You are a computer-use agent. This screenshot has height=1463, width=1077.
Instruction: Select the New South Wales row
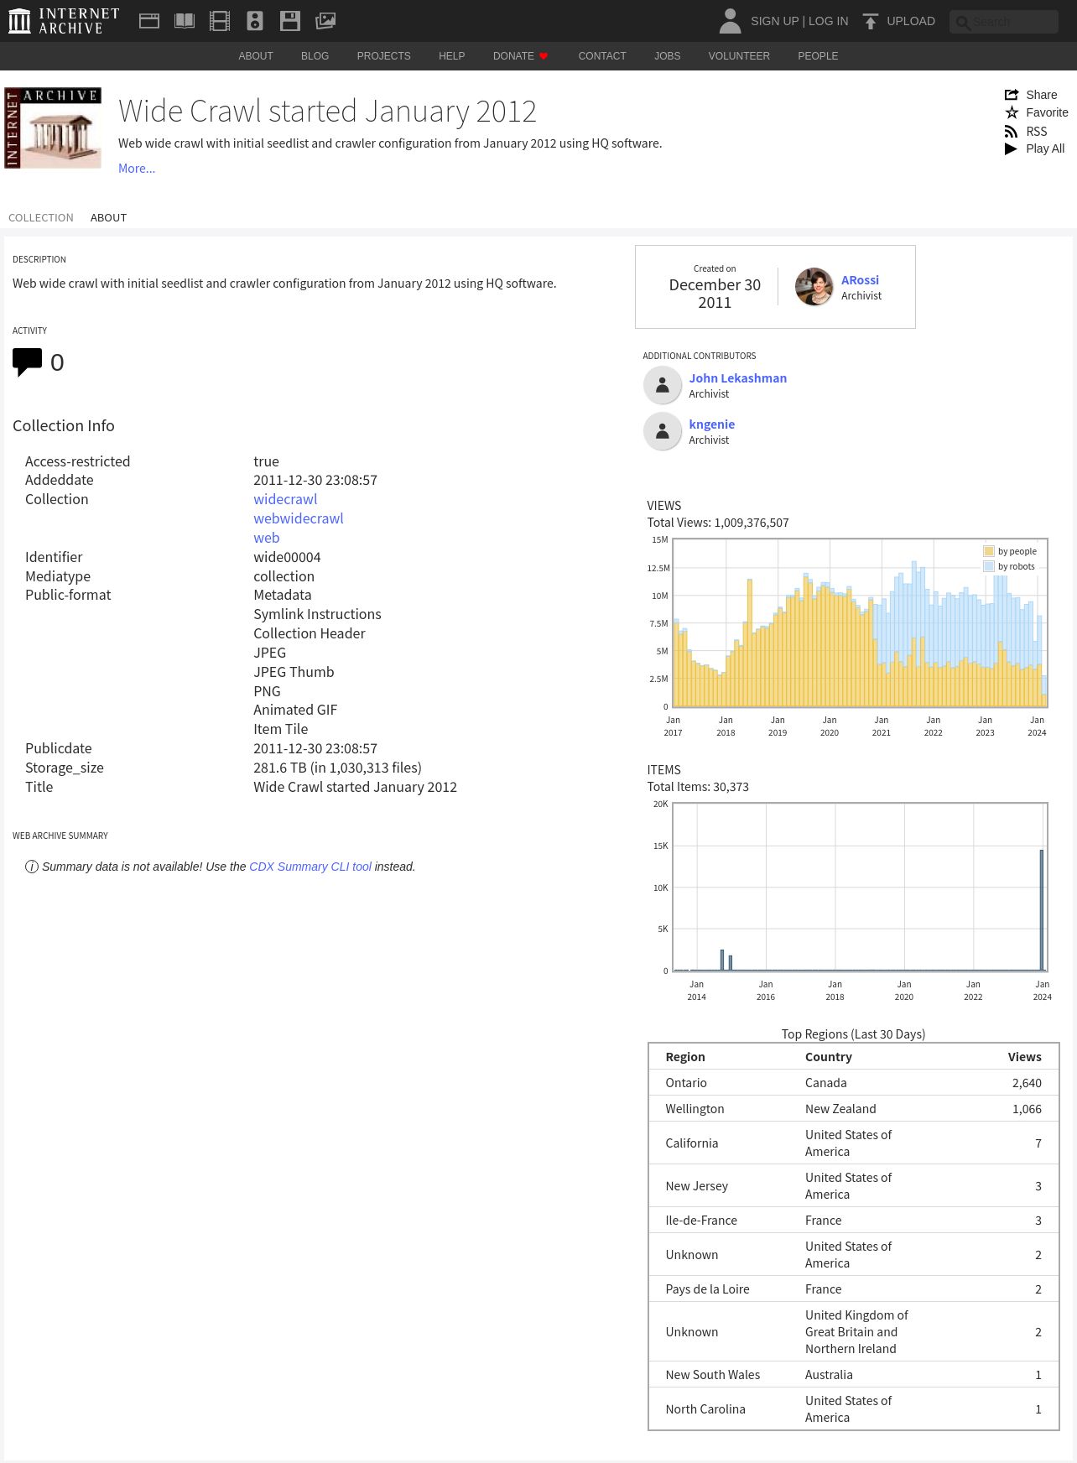click(x=854, y=1375)
